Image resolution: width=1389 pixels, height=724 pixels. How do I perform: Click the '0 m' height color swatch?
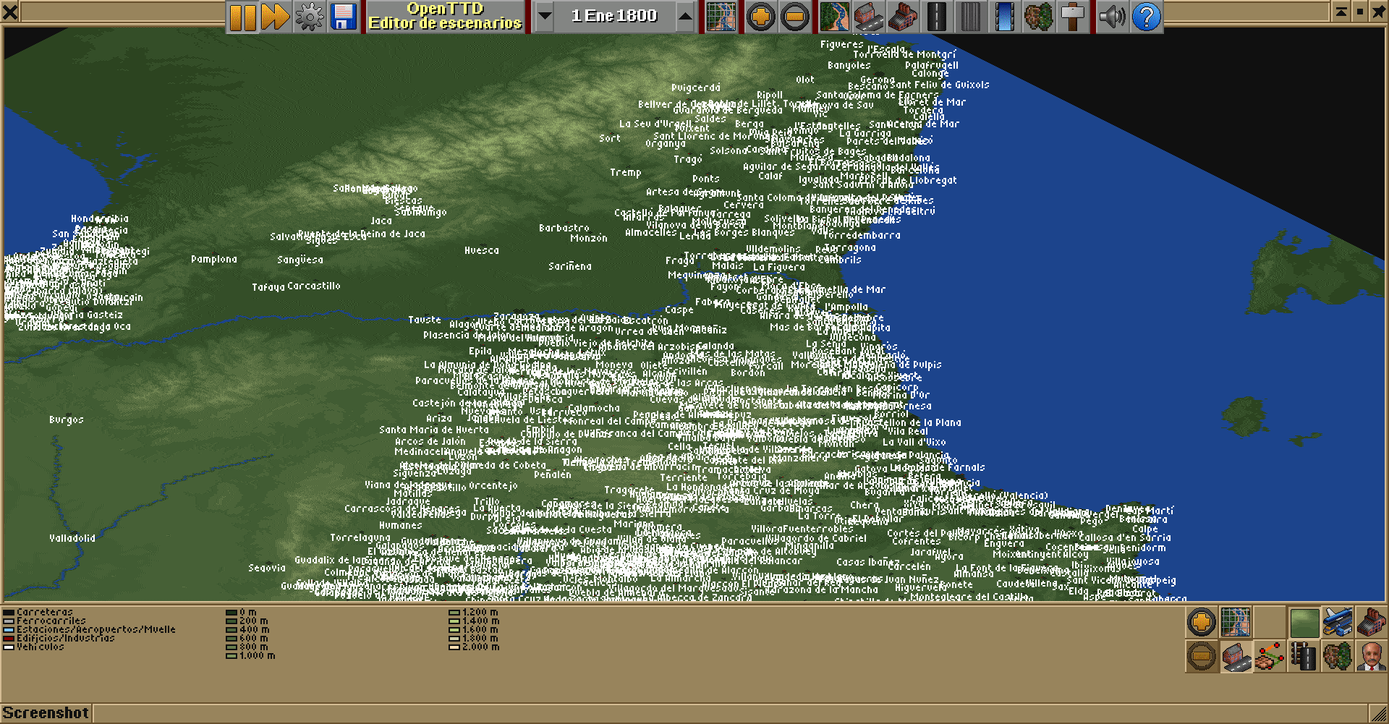point(231,612)
